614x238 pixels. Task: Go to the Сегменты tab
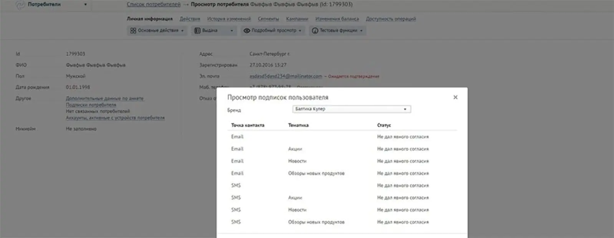[268, 19]
